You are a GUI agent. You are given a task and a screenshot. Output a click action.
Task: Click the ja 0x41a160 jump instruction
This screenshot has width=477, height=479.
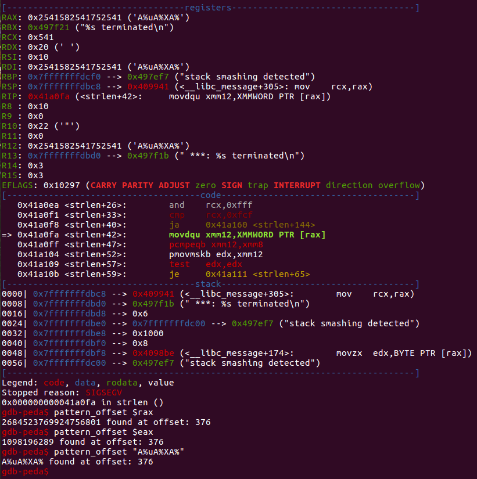pos(242,225)
